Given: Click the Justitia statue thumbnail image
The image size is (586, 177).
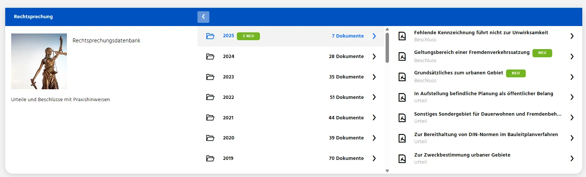Looking at the screenshot, I should pos(39,61).
